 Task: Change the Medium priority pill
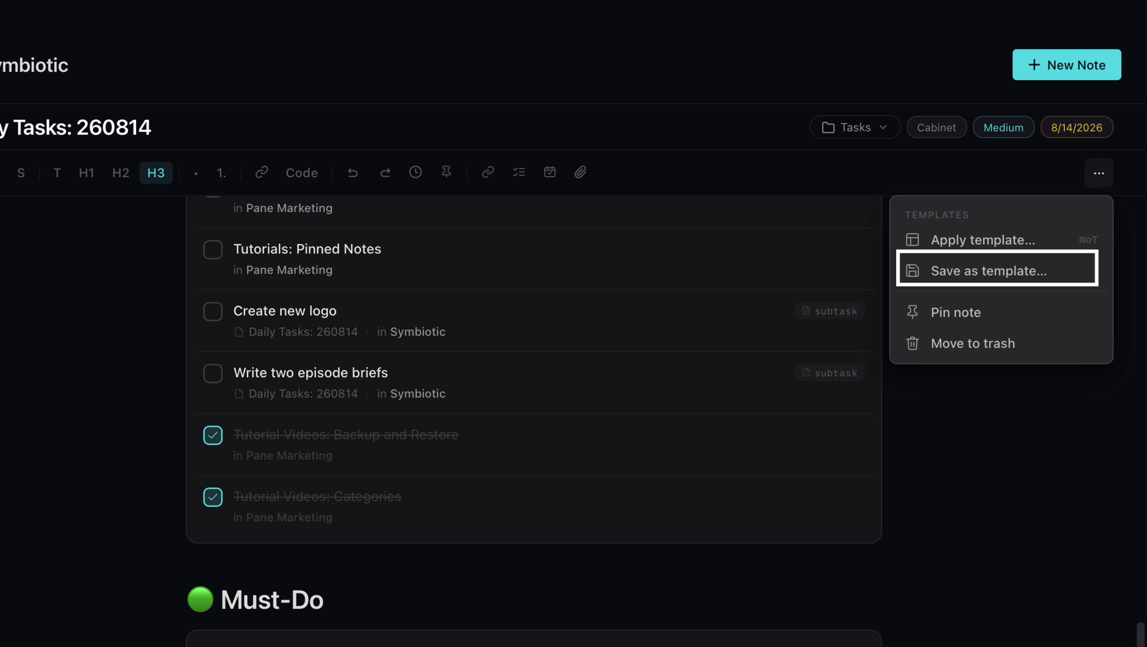(1003, 128)
